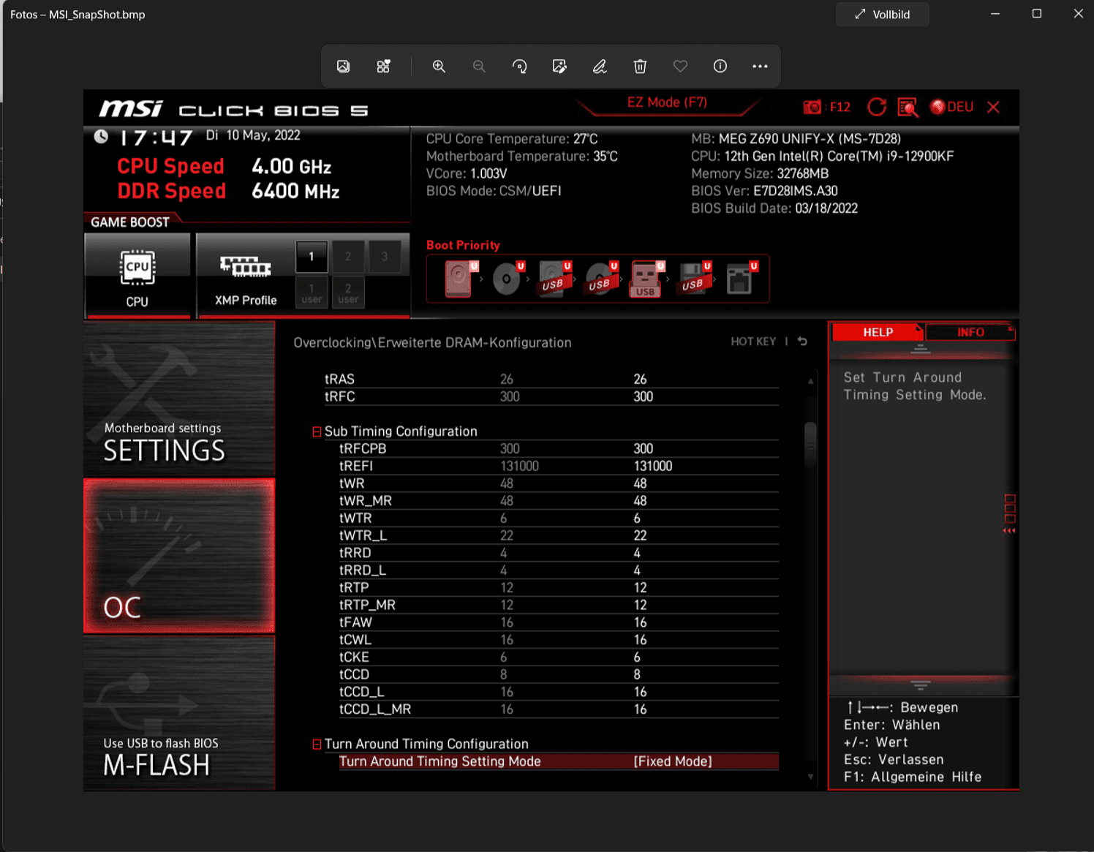Edit the tRAS value field
1094x852 pixels.
pos(640,379)
